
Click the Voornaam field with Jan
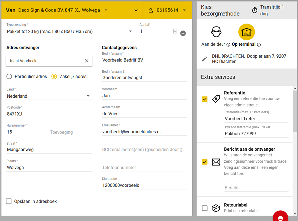(145, 96)
